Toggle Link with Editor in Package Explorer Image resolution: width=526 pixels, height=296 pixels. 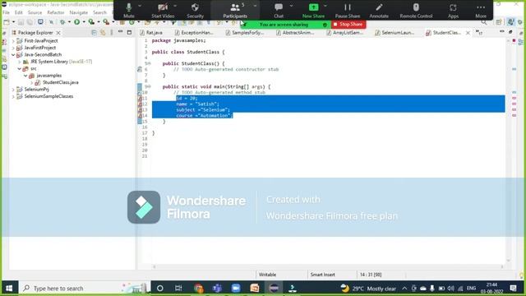(103, 33)
